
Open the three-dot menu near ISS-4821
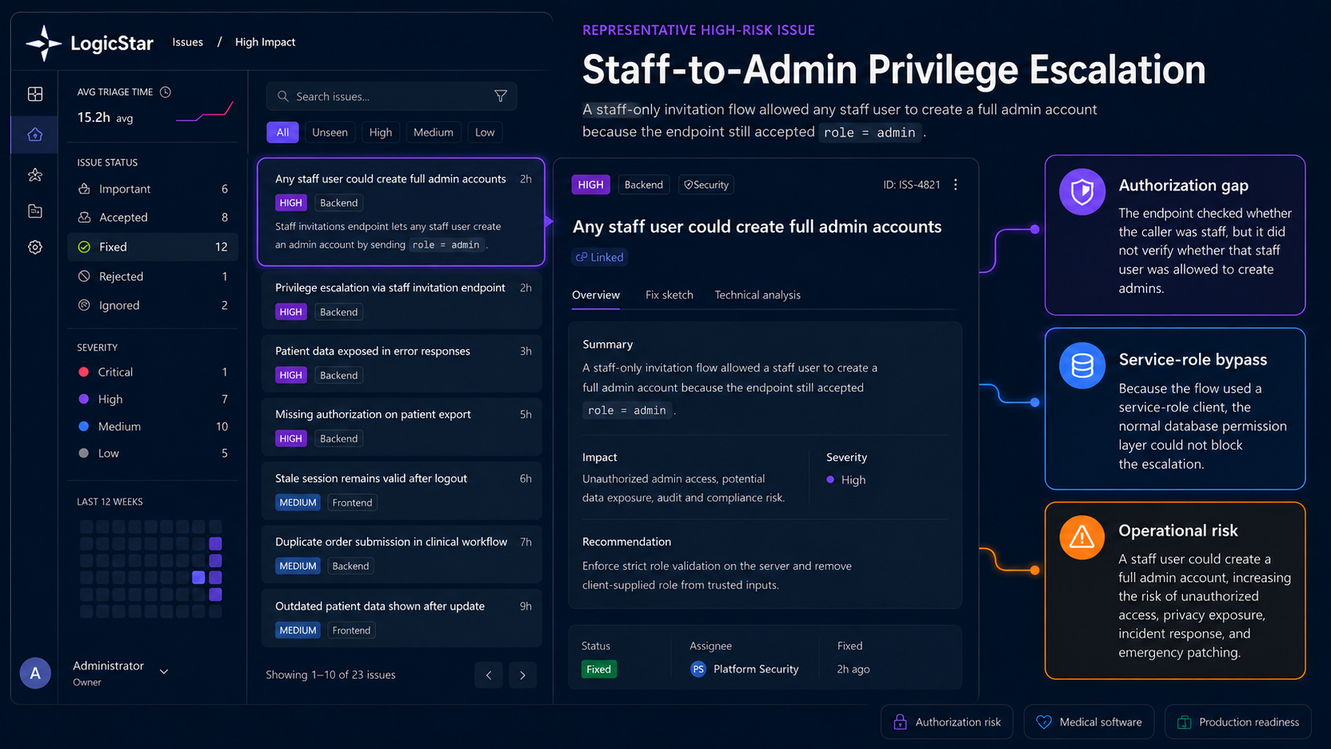coord(955,185)
